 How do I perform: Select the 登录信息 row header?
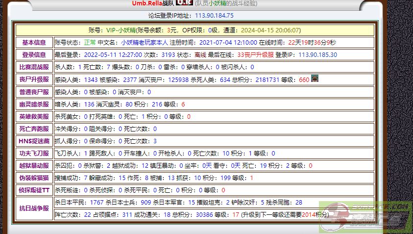(x=34, y=55)
